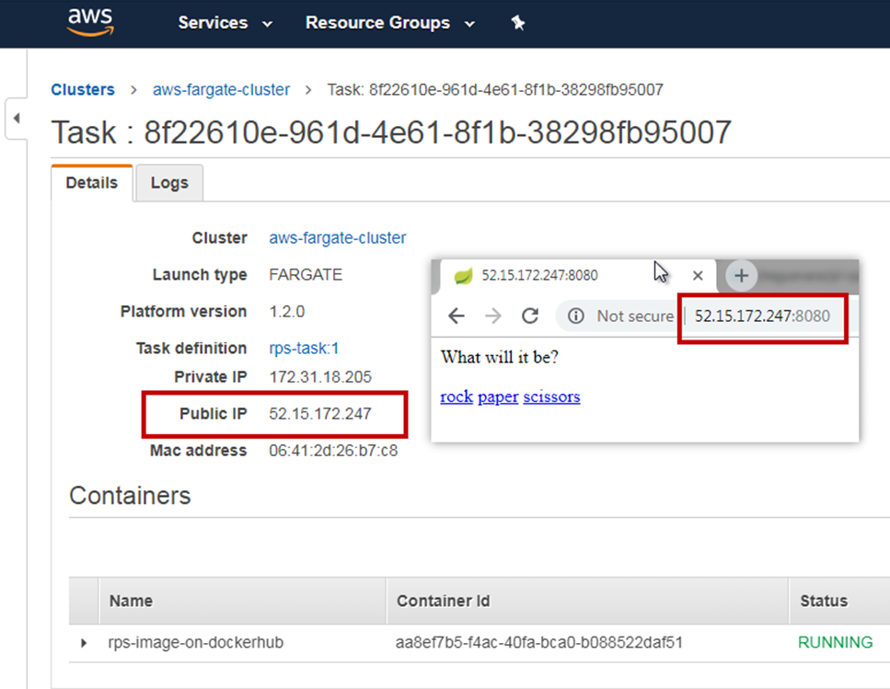The image size is (890, 689).
Task: Click the browser forward arrow
Action: pyautogui.click(x=493, y=316)
